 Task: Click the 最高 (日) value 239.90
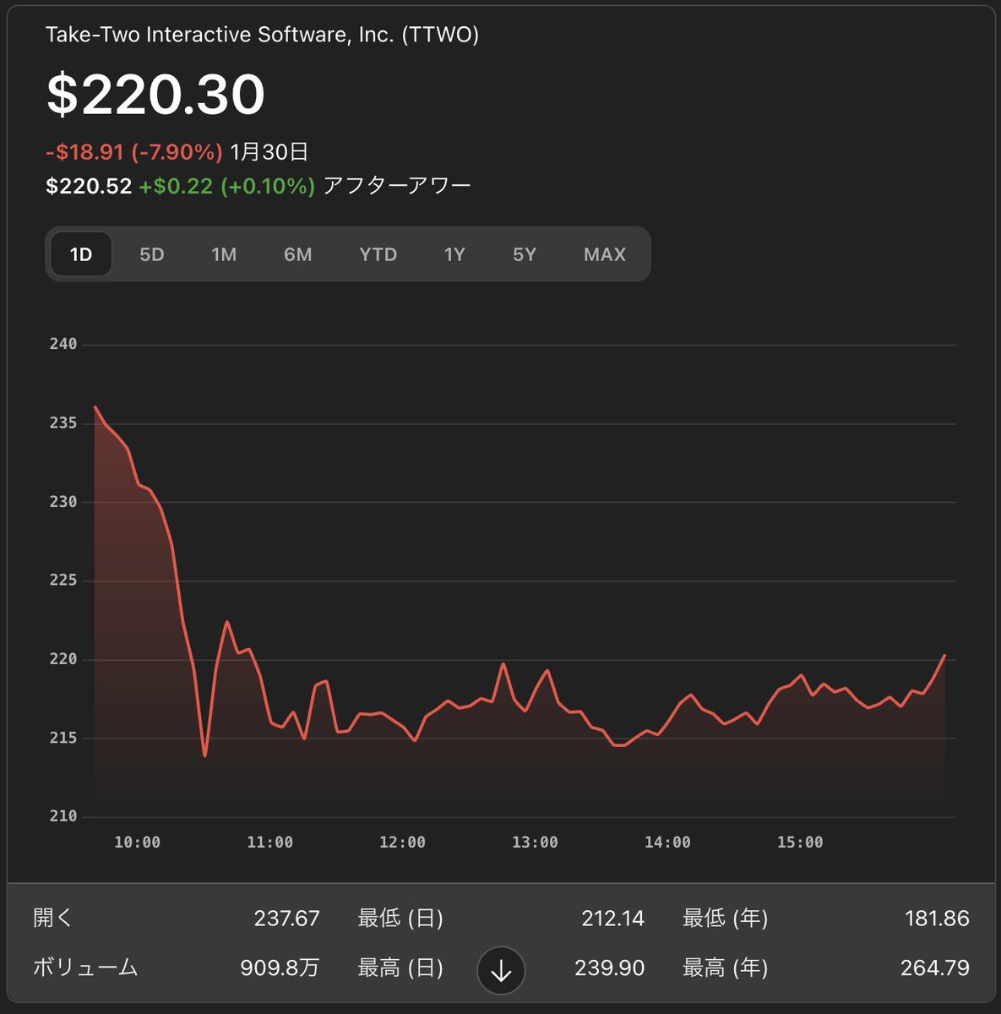(x=610, y=968)
